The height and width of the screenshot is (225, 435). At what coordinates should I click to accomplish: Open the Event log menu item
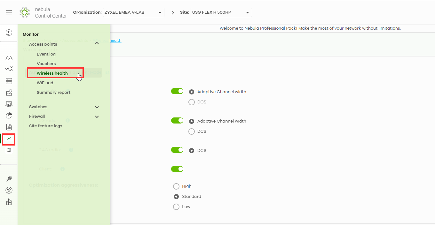46,54
